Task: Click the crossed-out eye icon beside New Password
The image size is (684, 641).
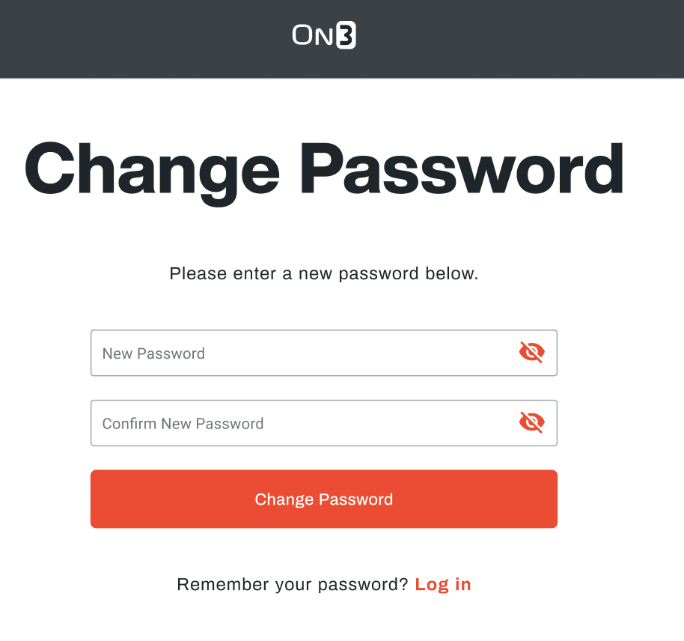Action: tap(532, 353)
